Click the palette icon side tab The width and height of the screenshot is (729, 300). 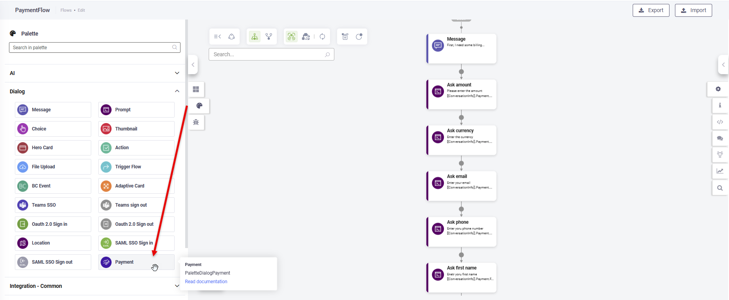pos(199,106)
